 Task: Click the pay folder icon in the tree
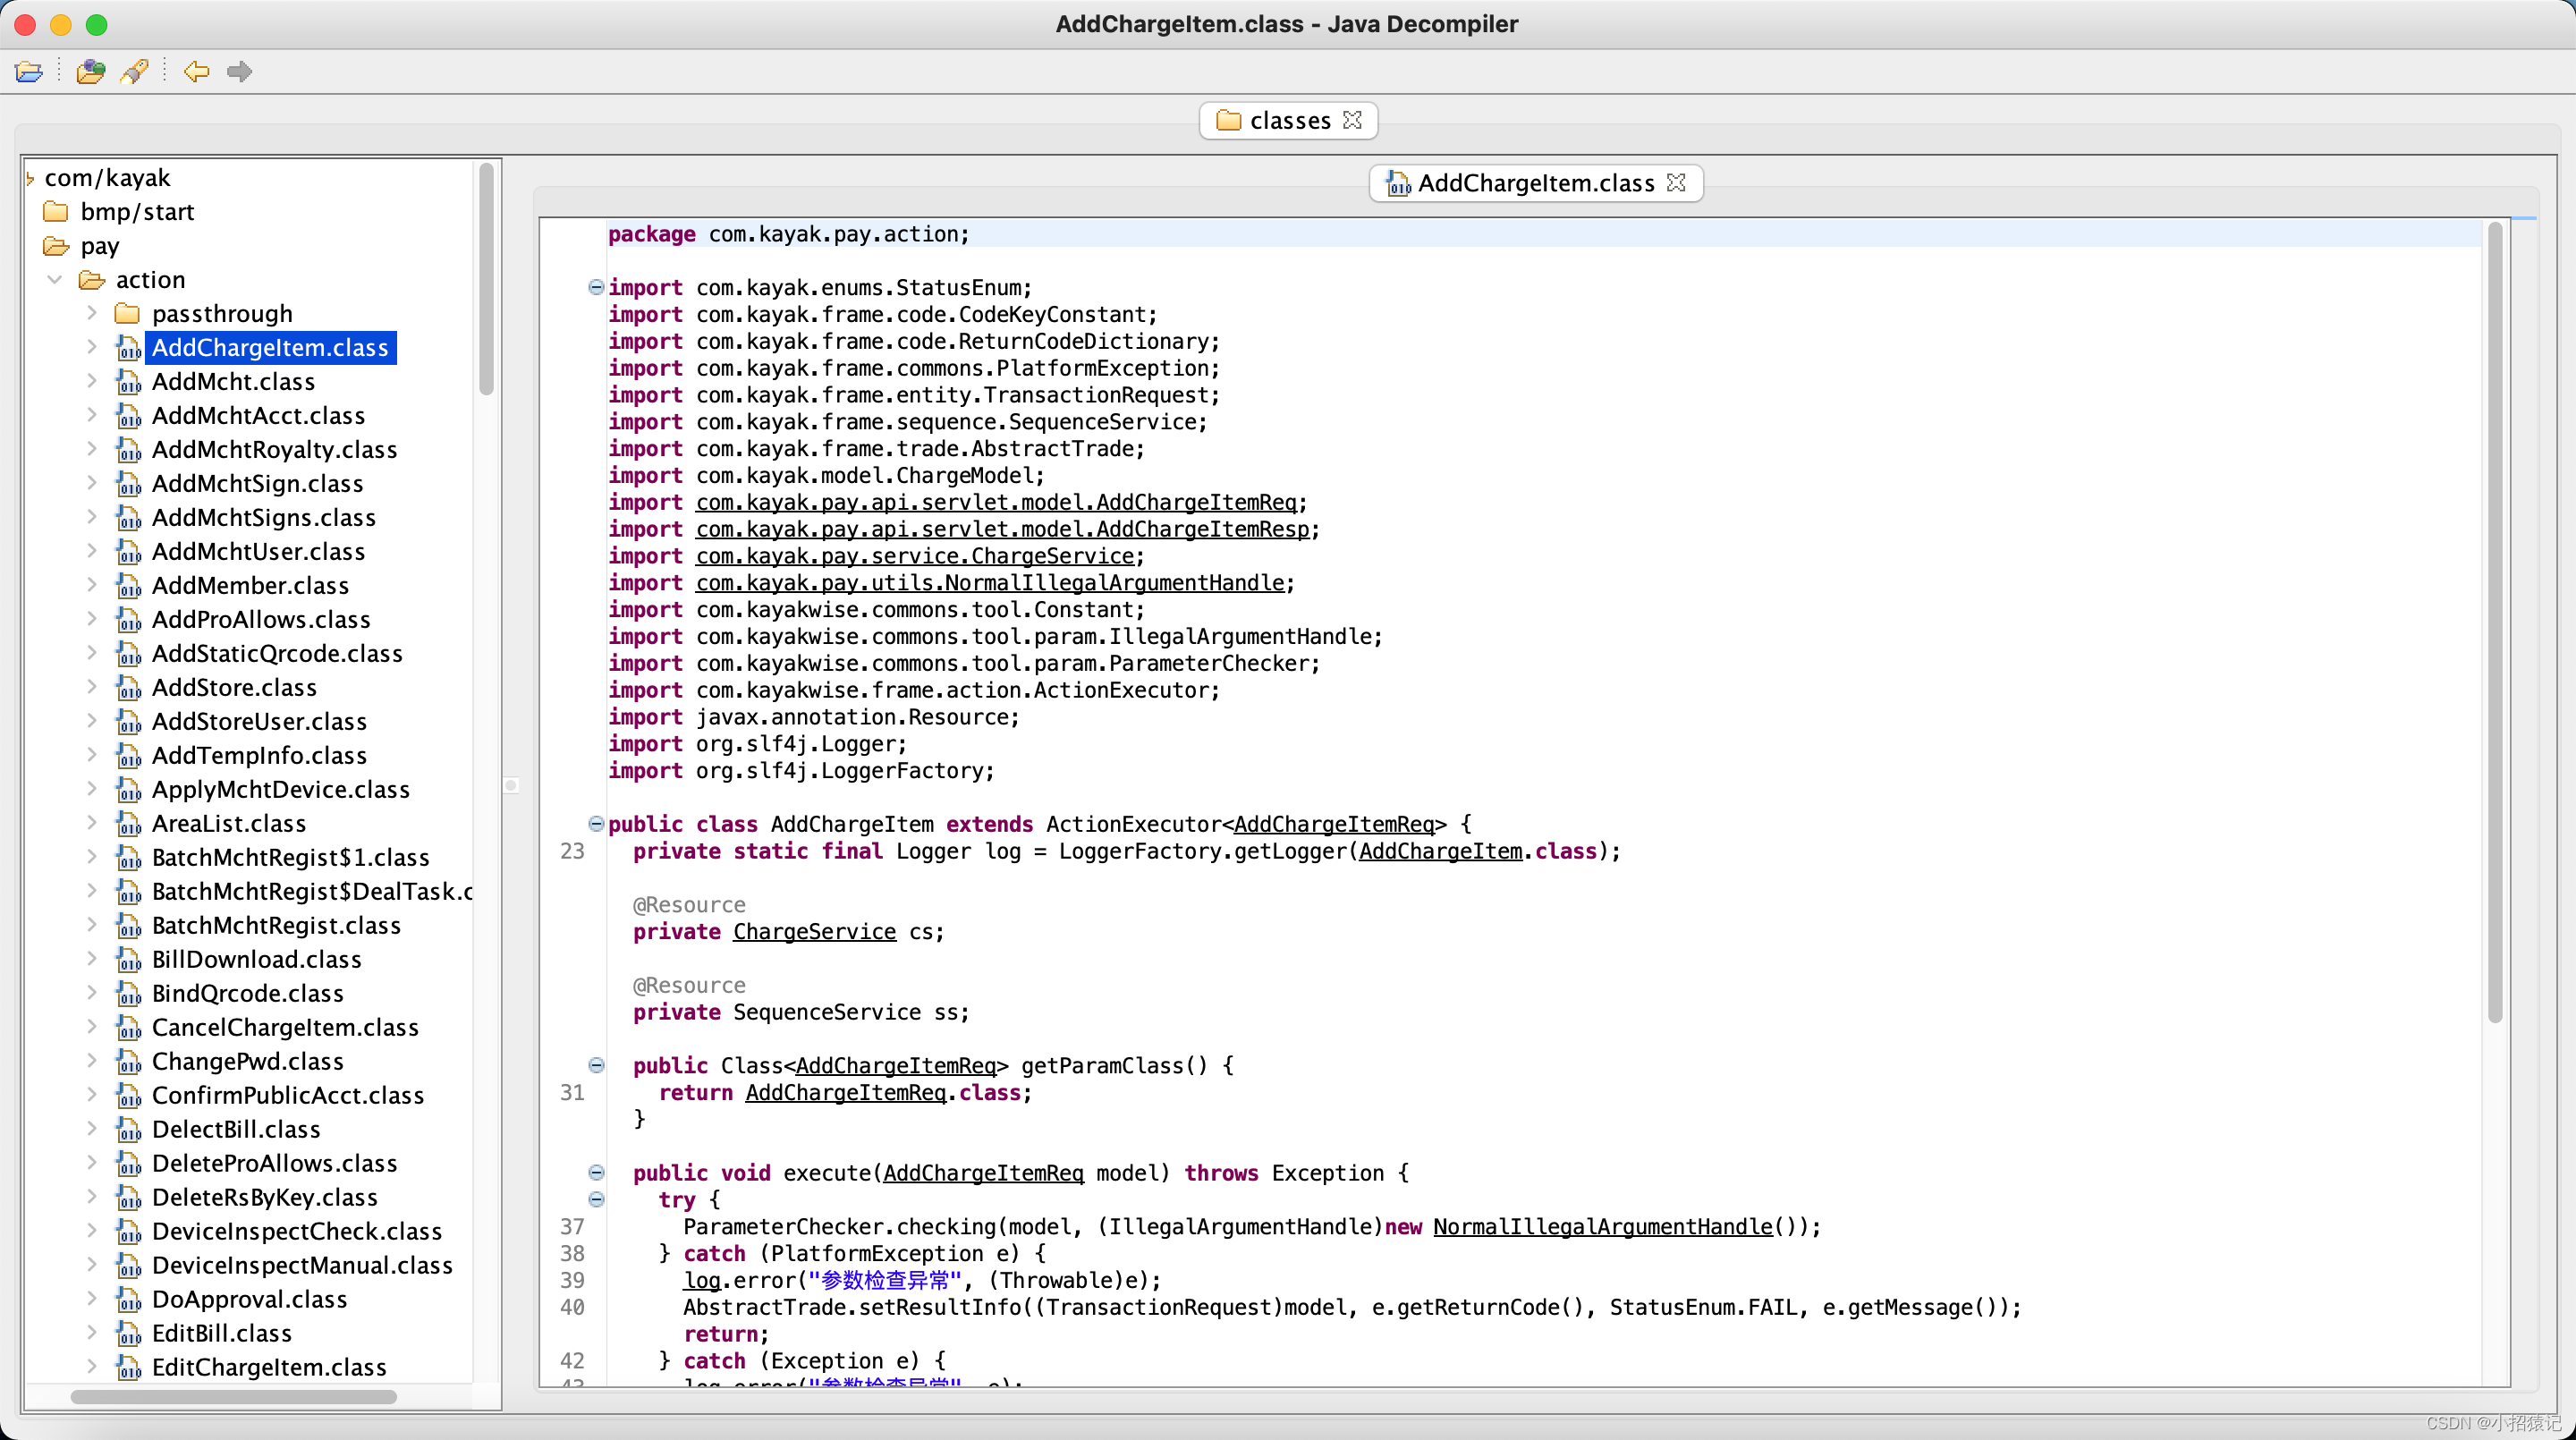click(56, 246)
